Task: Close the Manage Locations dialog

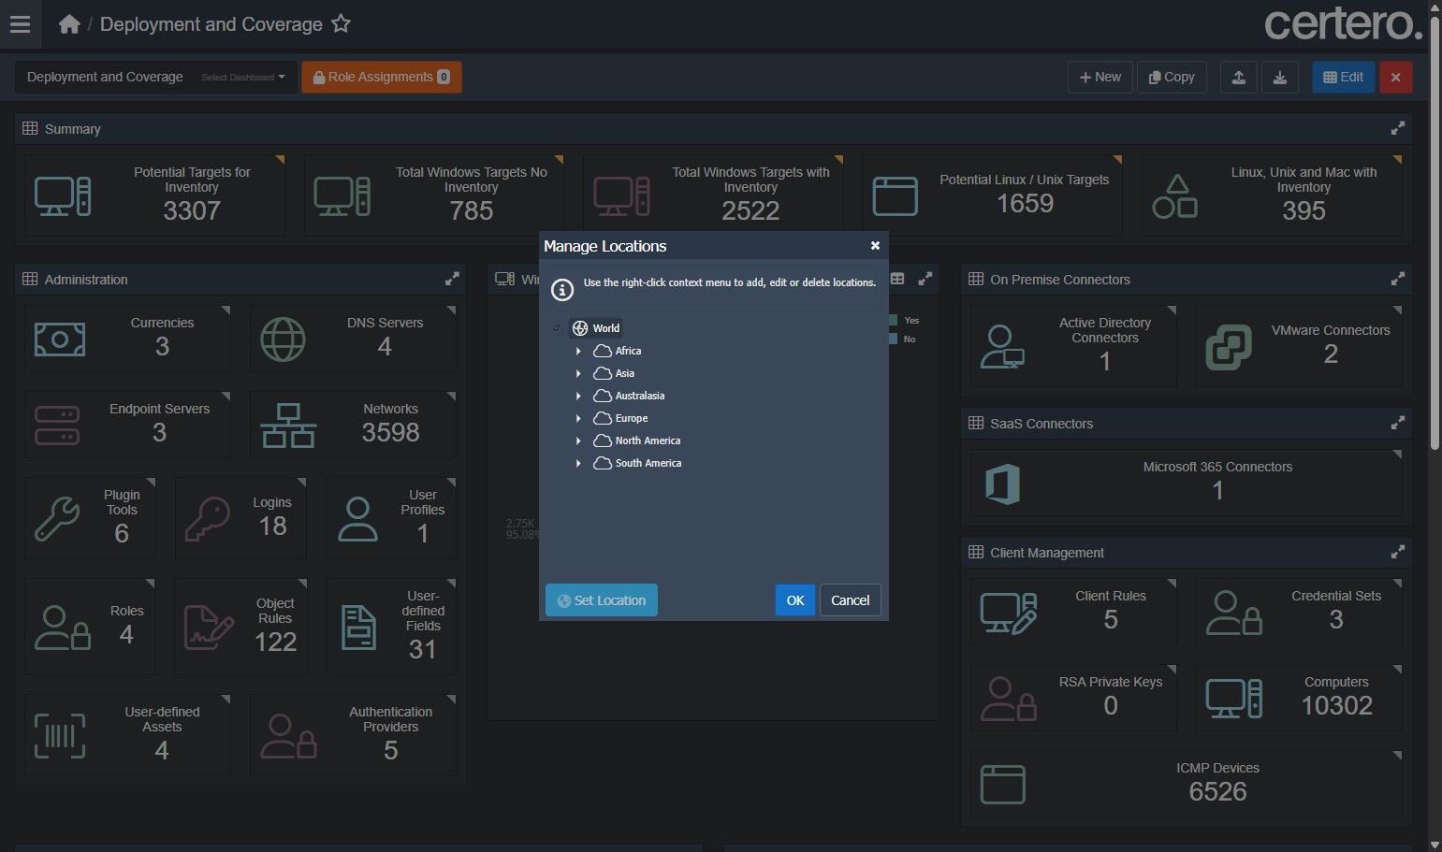Action: pos(875,246)
